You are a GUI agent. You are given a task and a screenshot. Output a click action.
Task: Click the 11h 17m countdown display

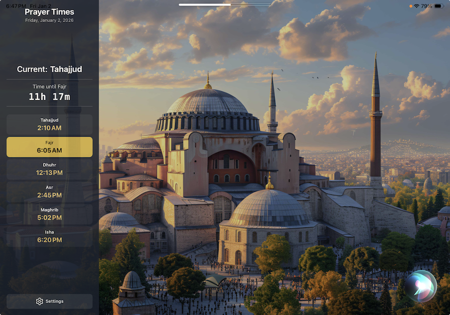click(48, 97)
